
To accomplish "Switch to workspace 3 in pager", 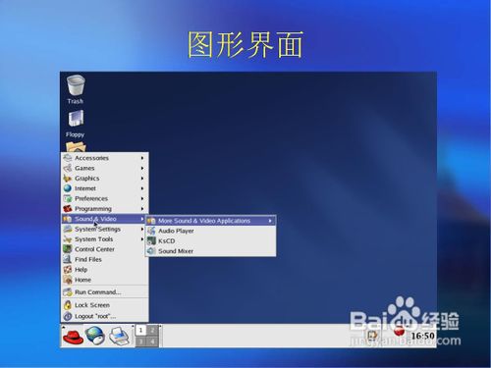I will 141,341.
